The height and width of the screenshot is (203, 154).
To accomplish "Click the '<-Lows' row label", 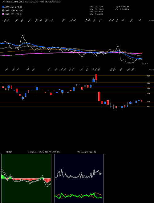I will click(x=152, y=70).
